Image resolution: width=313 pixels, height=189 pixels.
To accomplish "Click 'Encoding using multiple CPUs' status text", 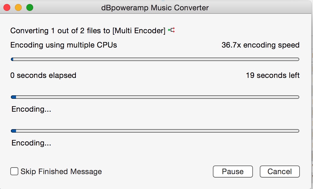I will [x=64, y=45].
